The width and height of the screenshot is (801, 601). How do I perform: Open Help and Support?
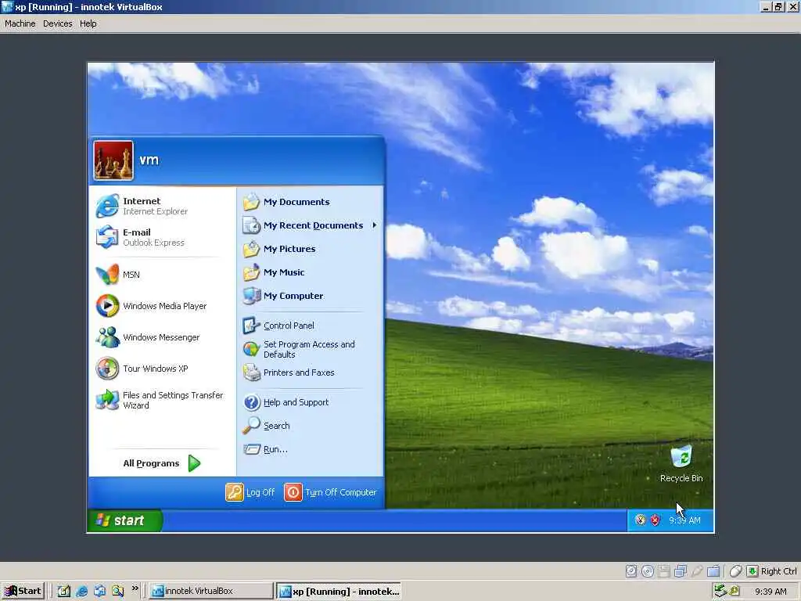point(286,402)
